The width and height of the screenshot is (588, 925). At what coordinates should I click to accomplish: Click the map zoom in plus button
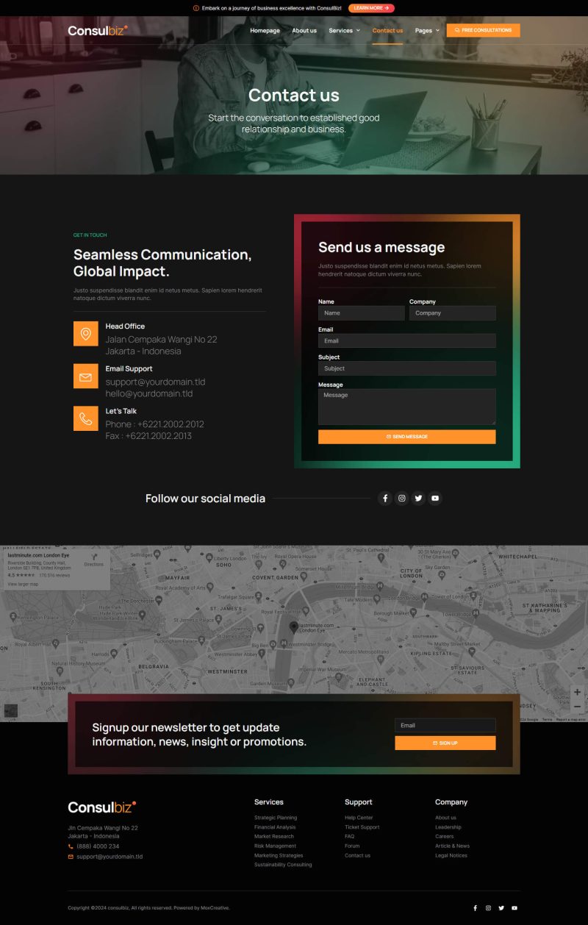pos(577,692)
